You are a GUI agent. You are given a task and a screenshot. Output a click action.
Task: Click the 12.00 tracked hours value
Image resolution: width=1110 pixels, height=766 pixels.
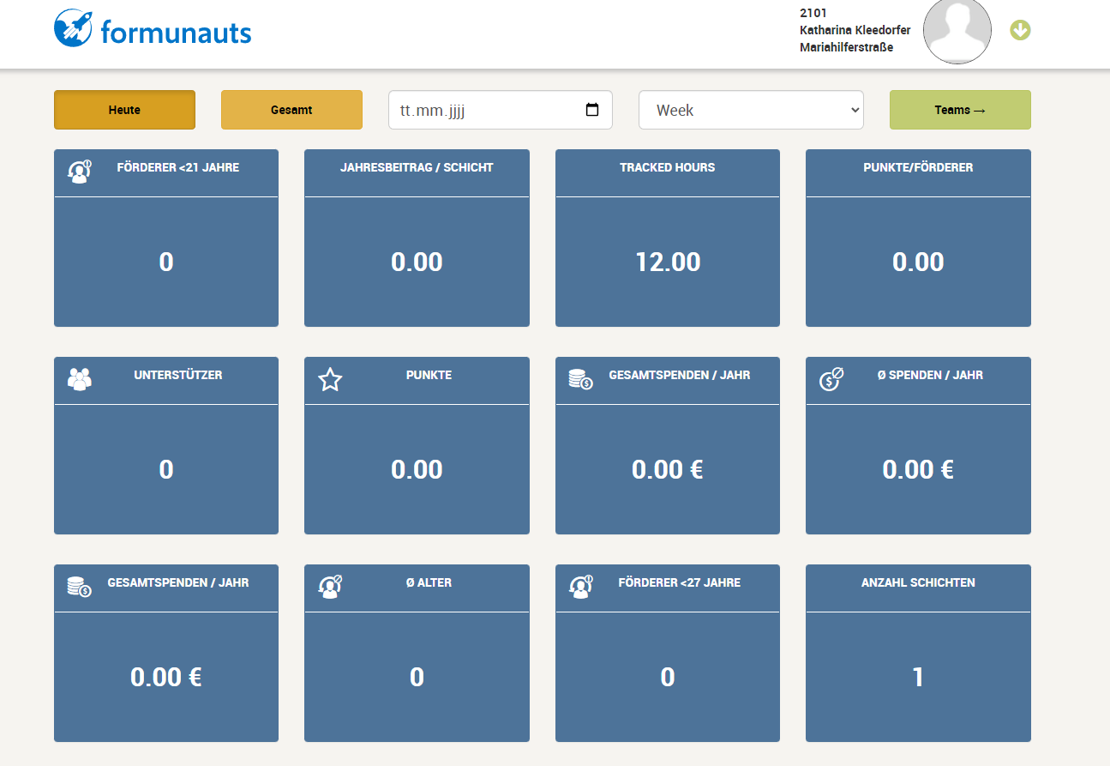(x=668, y=262)
